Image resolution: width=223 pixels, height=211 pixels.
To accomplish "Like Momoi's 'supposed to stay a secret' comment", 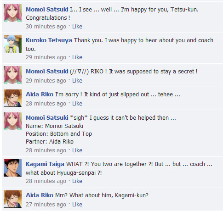I will tap(77, 81).
